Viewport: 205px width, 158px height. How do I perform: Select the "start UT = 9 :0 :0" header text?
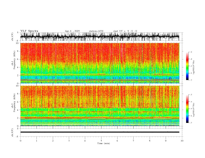[x=125, y=31]
